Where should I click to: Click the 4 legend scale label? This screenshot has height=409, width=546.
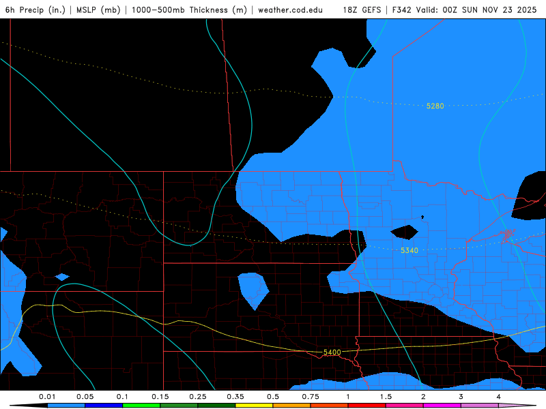499,397
